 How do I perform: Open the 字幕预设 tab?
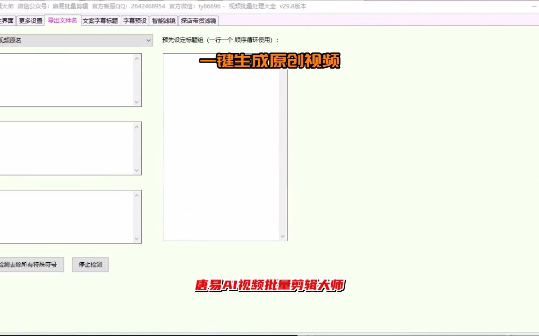click(134, 20)
